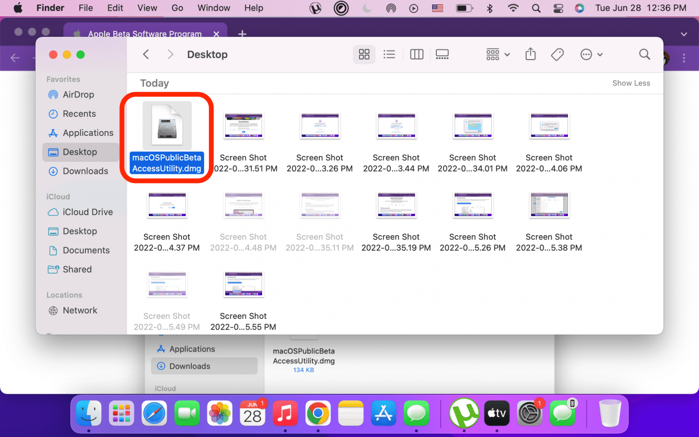
Task: Select AirDrop in the Finder sidebar
Action: click(78, 95)
